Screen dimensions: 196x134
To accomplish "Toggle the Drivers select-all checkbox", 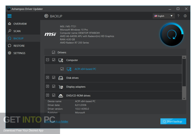I will 54,52.
